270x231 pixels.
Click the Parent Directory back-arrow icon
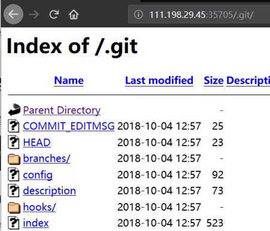14,110
